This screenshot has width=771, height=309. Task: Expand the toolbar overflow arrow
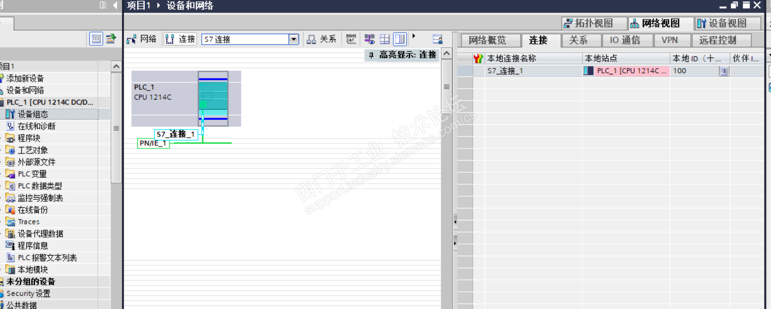click(x=414, y=36)
